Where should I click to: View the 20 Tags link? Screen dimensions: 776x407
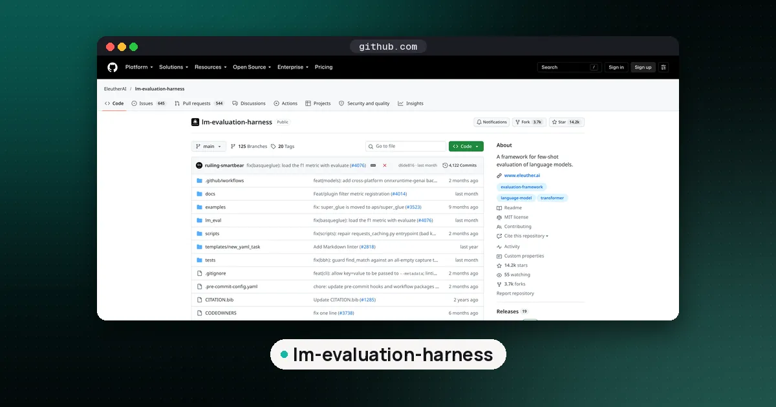click(x=283, y=147)
